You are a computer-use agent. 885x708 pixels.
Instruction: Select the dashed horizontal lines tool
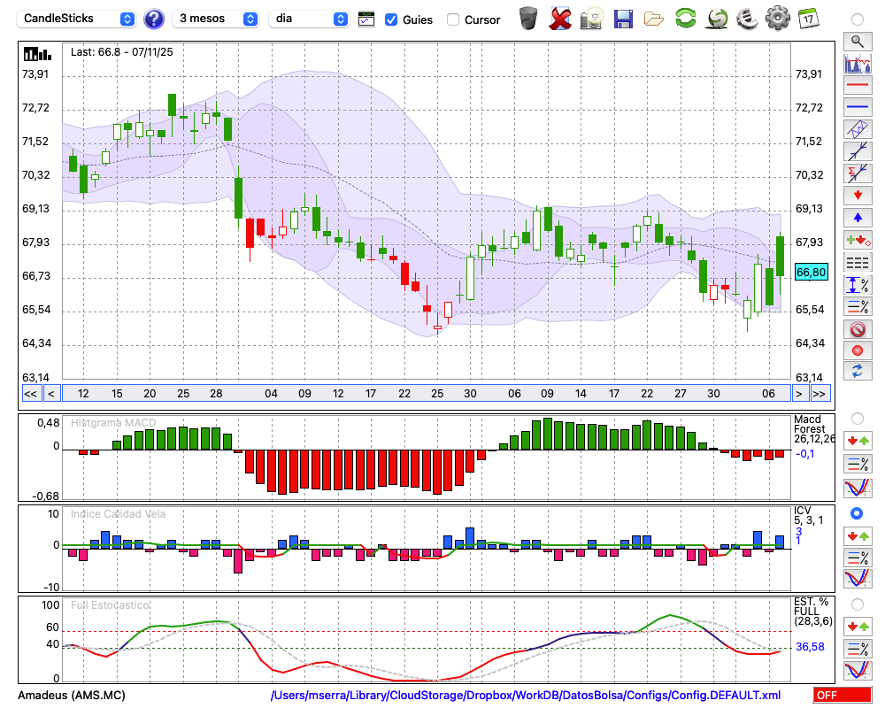point(858,263)
